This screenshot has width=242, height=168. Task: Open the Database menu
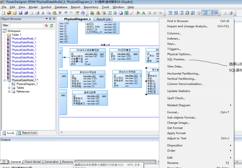61,7
